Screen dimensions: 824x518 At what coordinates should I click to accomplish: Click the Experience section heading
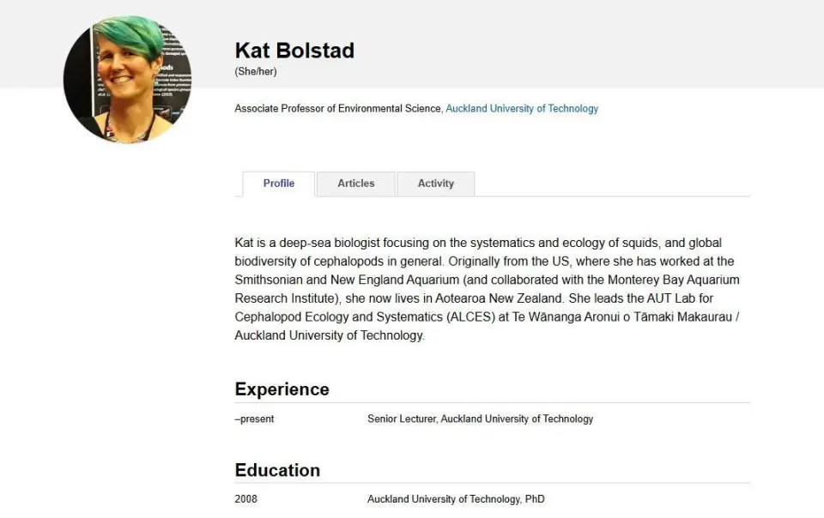click(282, 389)
